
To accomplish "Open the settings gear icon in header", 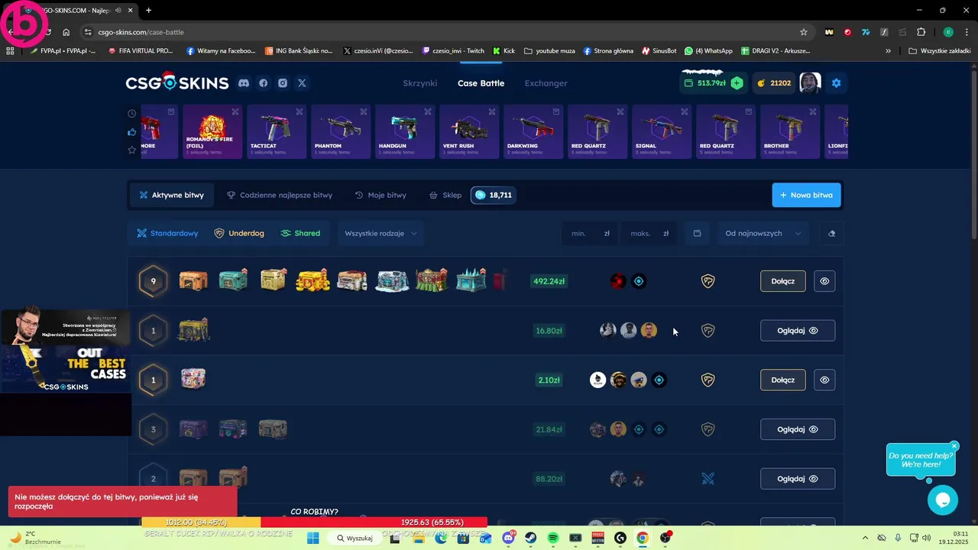I will click(836, 83).
